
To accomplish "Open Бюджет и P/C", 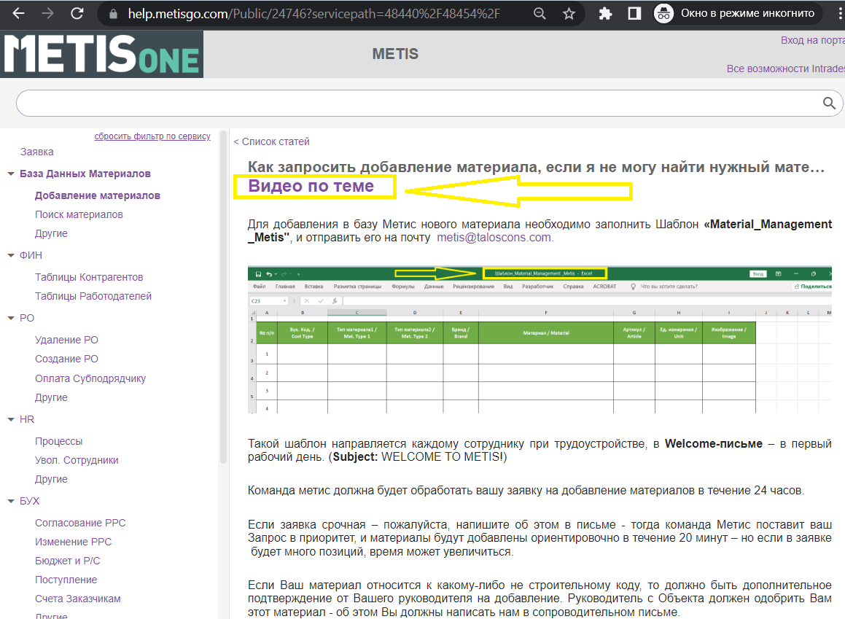I will point(68,561).
